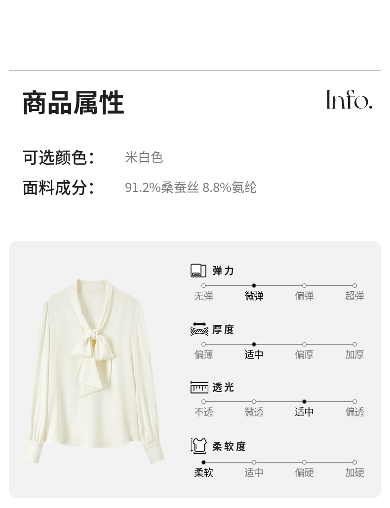The image size is (390, 508).
Task: Select 不透 on the 透光 scale
Action: [203, 402]
